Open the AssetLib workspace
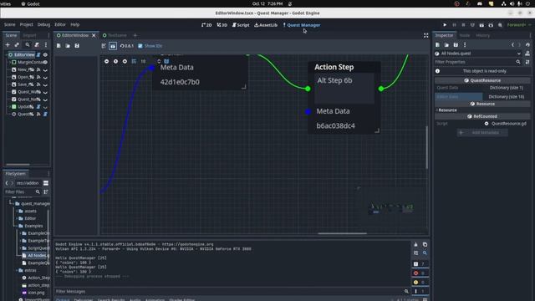This screenshot has width=535, height=301. point(266,25)
